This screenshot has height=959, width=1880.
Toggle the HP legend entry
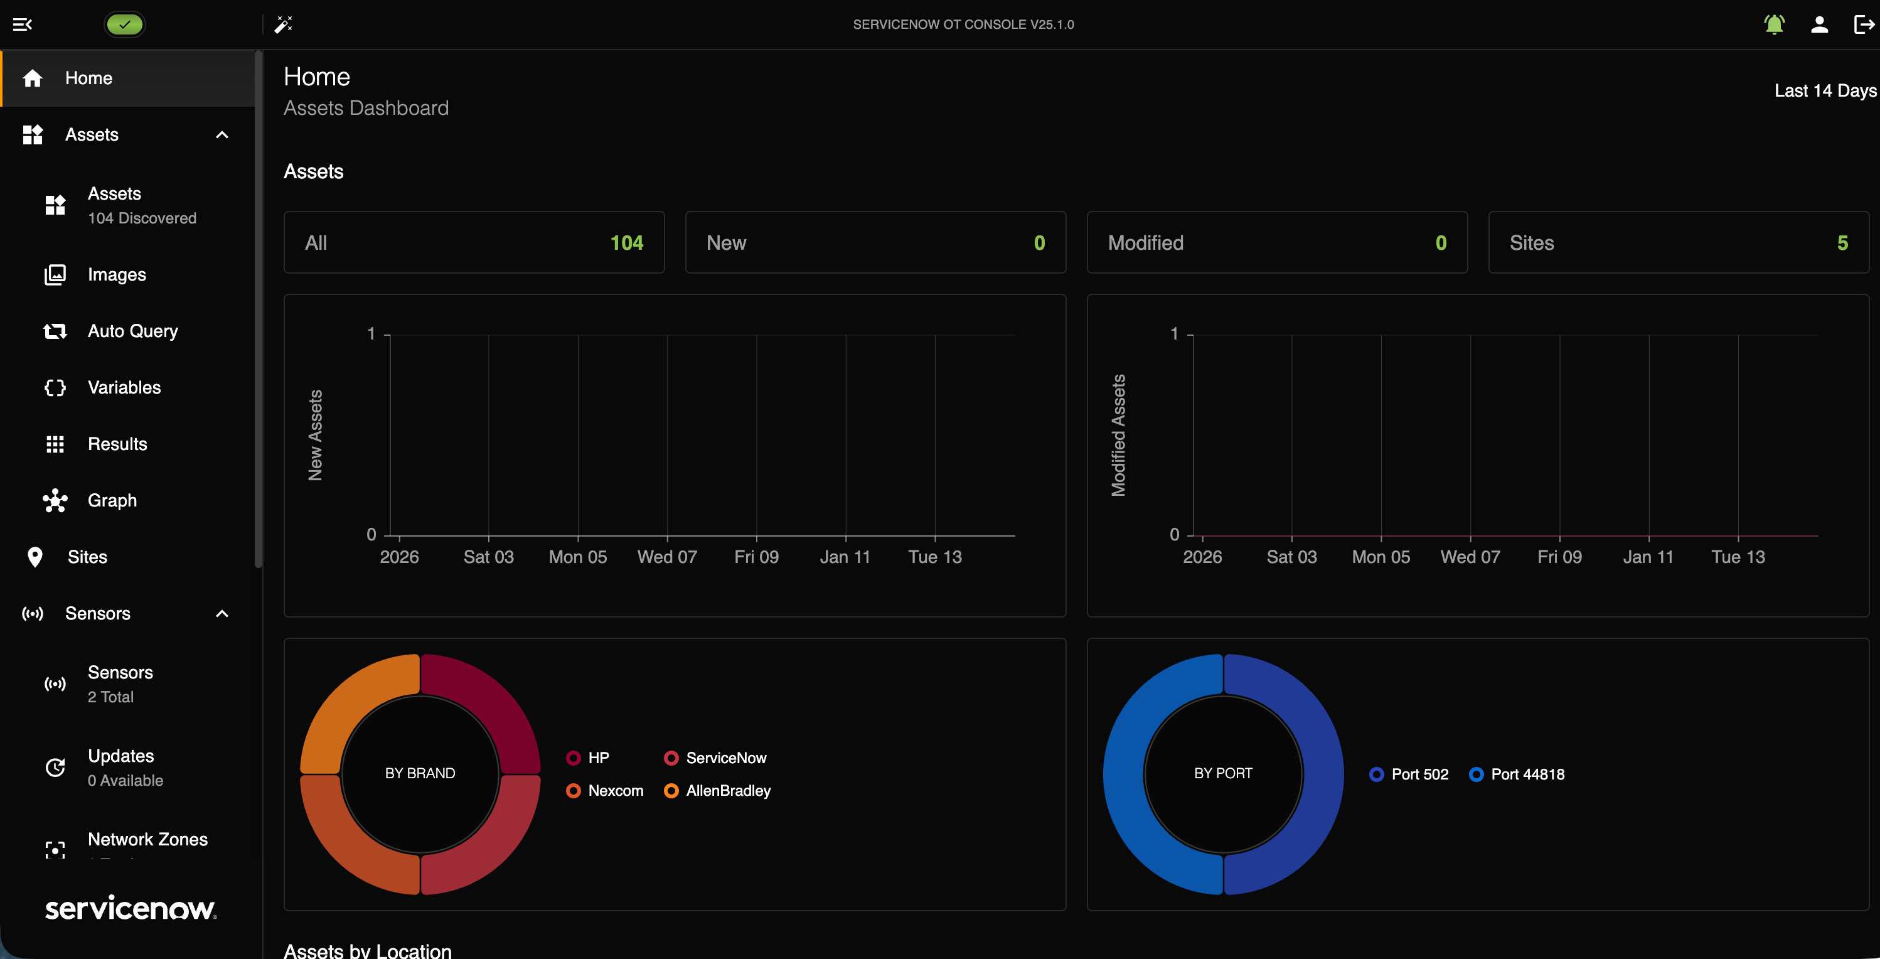588,758
